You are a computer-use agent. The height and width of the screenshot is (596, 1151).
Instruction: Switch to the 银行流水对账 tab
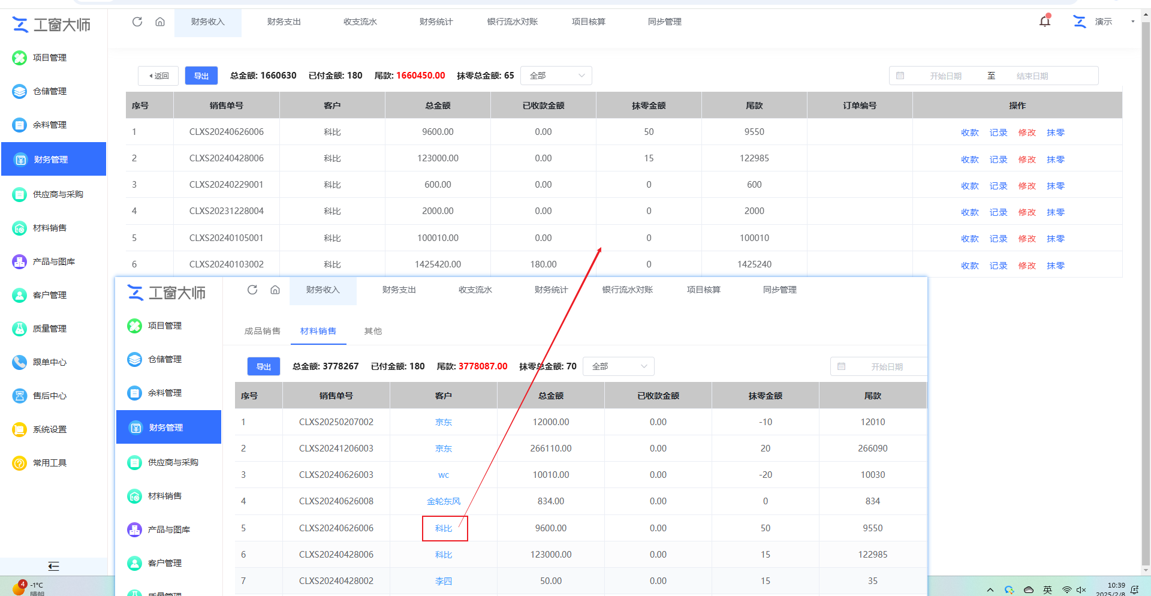[512, 22]
